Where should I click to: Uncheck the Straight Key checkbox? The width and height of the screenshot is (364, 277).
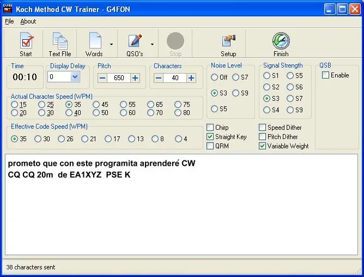[x=210, y=137]
